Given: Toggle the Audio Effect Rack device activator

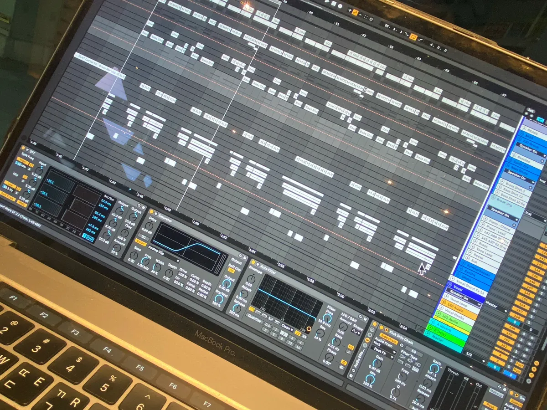Looking at the screenshot, I should click(x=375, y=324).
